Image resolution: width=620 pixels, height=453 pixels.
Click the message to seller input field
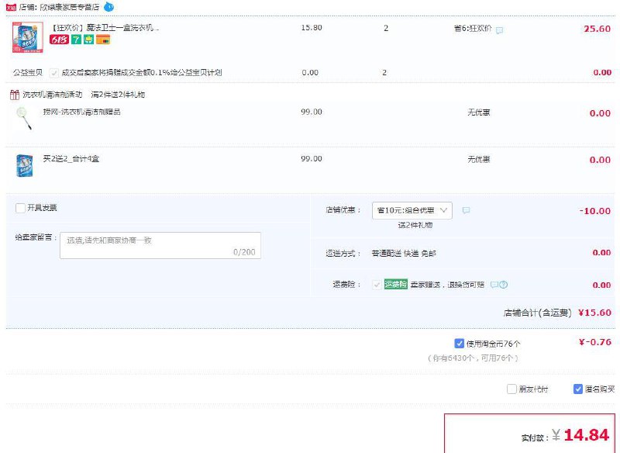pyautogui.click(x=160, y=246)
